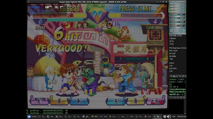Image resolution: width=213 pixels, height=119 pixels.
Task: Roll up the MAME window with the shade arrow
Action: tap(157, 2)
